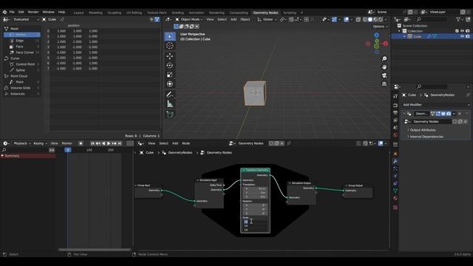Click the Scale X field on Transform node

point(255,222)
